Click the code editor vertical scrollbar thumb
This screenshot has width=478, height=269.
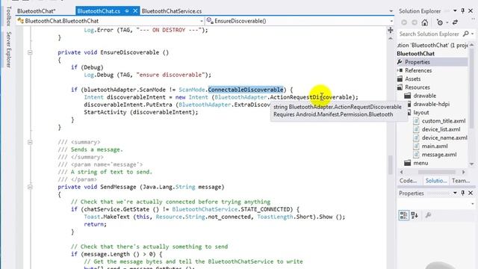pyautogui.click(x=390, y=164)
